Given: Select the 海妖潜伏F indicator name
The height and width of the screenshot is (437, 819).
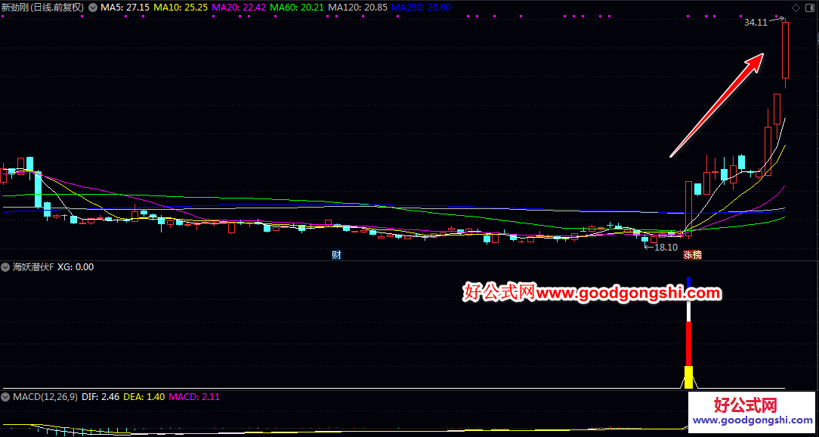Looking at the screenshot, I should tap(33, 267).
